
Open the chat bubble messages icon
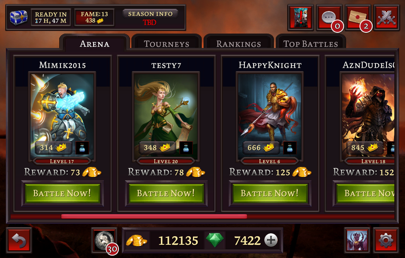[x=329, y=18]
